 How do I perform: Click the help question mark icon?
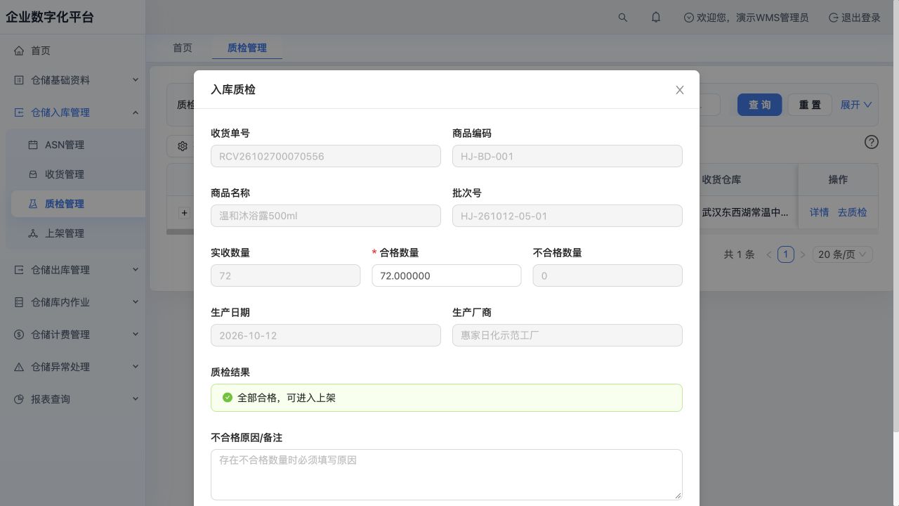pyautogui.click(x=872, y=142)
